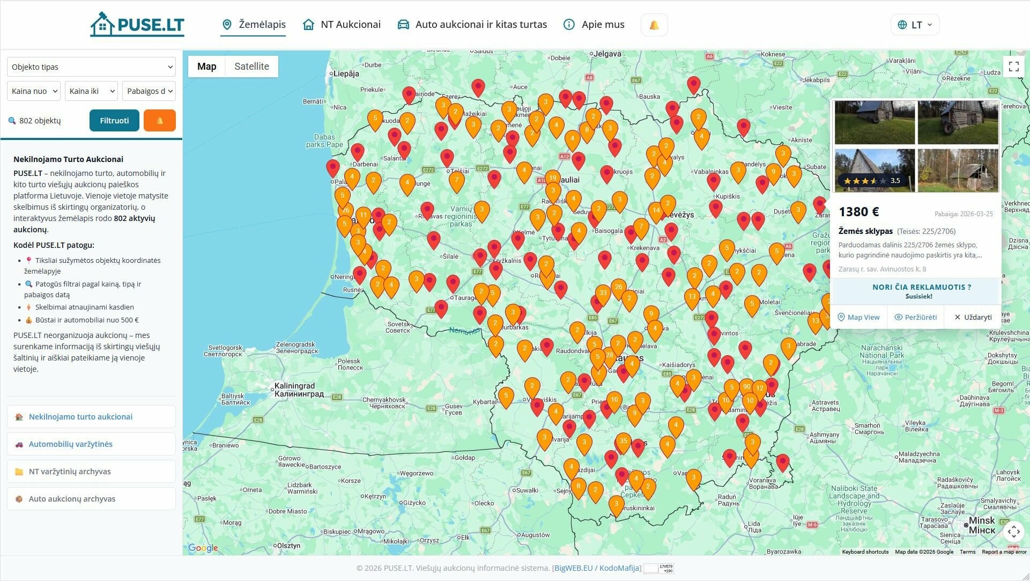Viewport: 1030px width, 581px height.
Task: Click the orange bell alert button
Action: (159, 121)
